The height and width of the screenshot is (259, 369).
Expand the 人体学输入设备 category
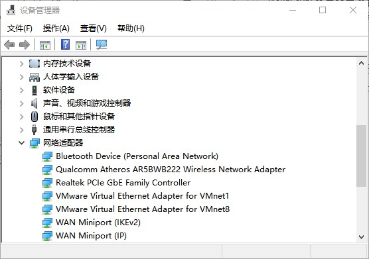click(22, 77)
